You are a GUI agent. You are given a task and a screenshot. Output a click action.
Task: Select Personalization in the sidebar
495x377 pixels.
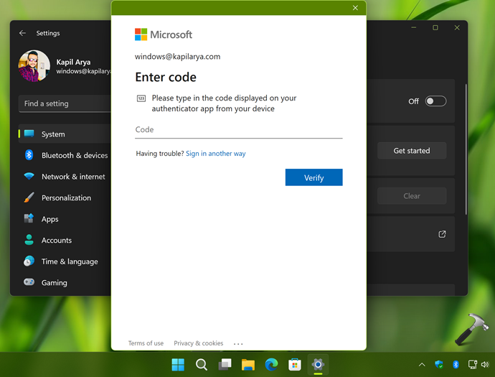click(x=65, y=197)
